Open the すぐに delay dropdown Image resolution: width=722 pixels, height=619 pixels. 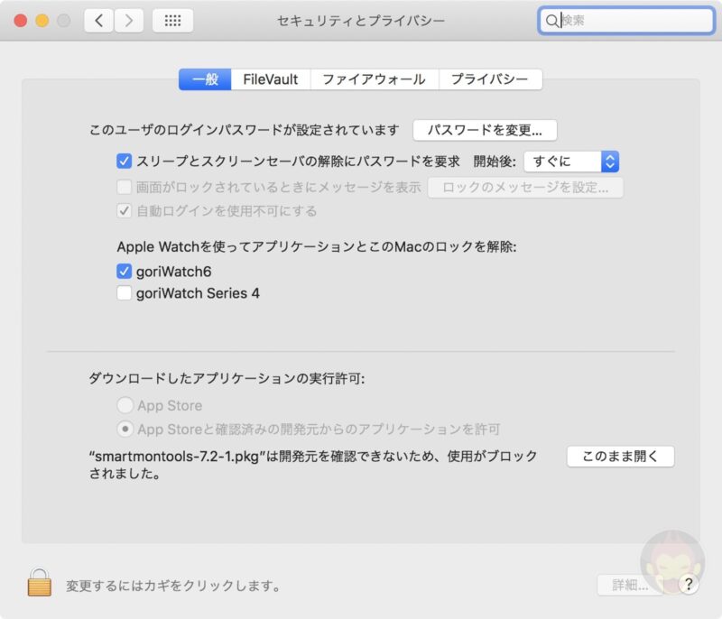570,162
